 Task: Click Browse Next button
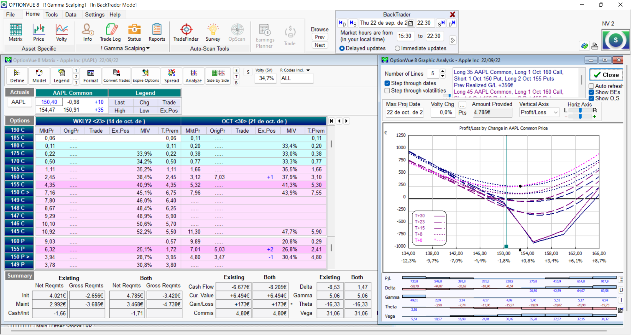(320, 45)
